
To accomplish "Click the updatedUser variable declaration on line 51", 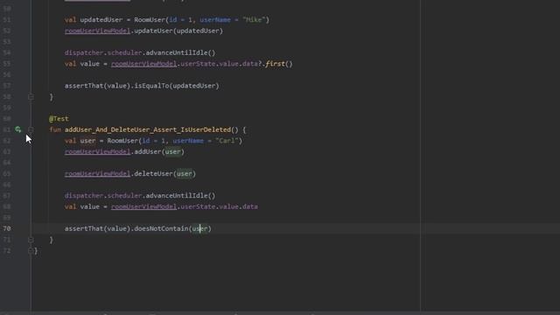I will coord(101,19).
